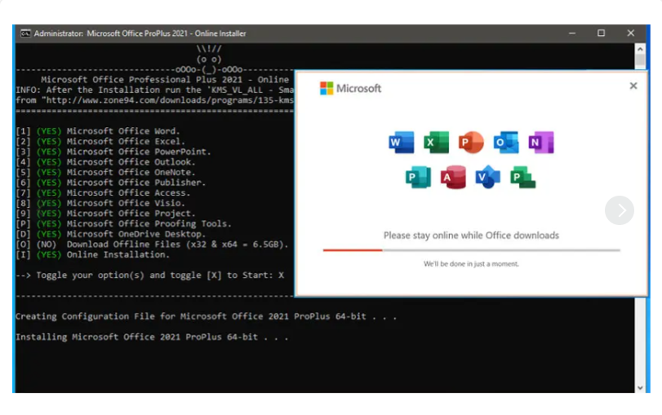Click the 'Creating Configuration File' status line
This screenshot has height=415, width=662.
point(206,316)
